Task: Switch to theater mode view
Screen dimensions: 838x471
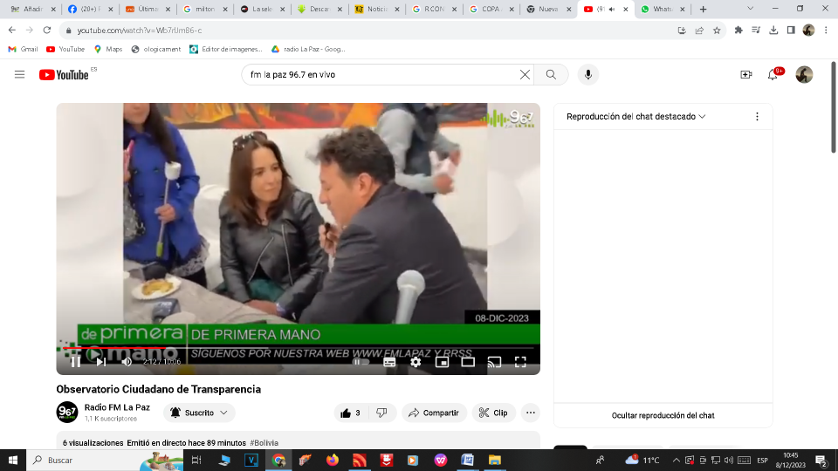Action: coord(468,362)
